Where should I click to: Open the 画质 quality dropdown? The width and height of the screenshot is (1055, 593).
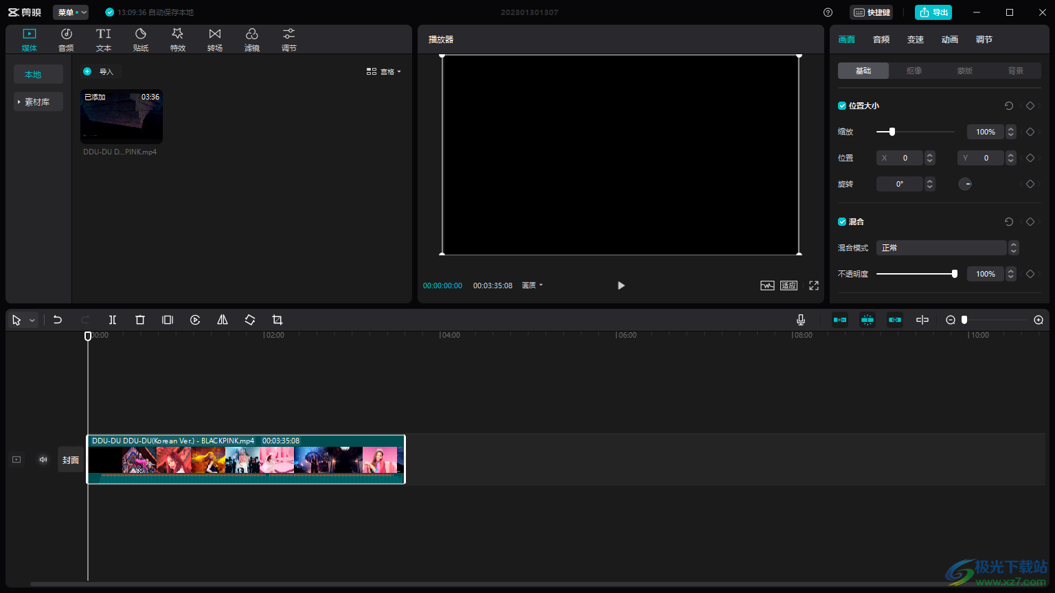tap(532, 286)
